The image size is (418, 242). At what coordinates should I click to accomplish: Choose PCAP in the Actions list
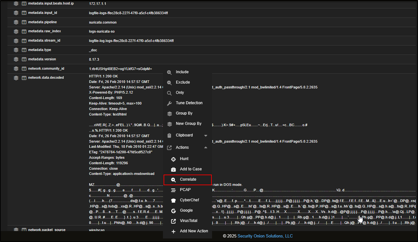click(x=185, y=190)
